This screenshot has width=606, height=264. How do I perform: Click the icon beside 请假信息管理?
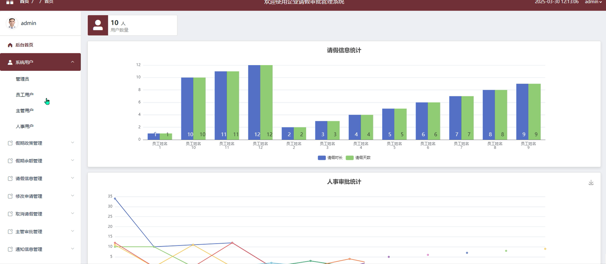click(x=10, y=178)
